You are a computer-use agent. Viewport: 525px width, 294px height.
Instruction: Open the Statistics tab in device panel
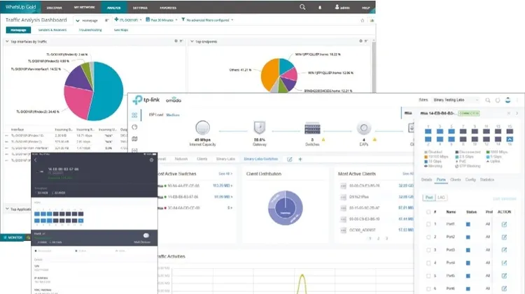(486, 179)
